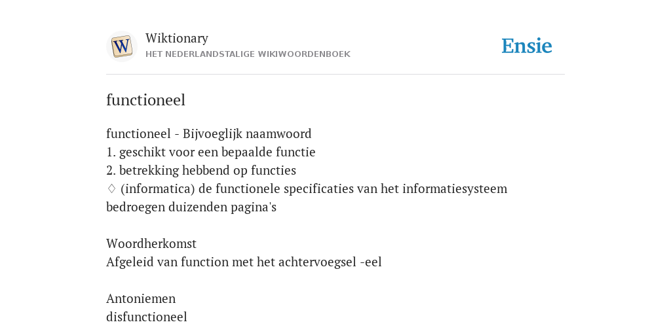Click the word function in the etymology
The image size is (671, 335).
coord(205,262)
